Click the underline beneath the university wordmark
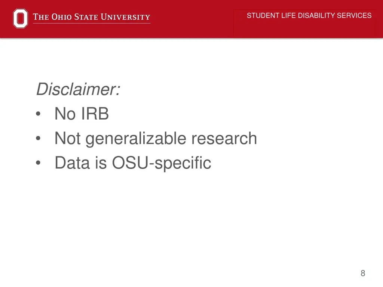This screenshot has height=287, width=383. coord(92,24)
